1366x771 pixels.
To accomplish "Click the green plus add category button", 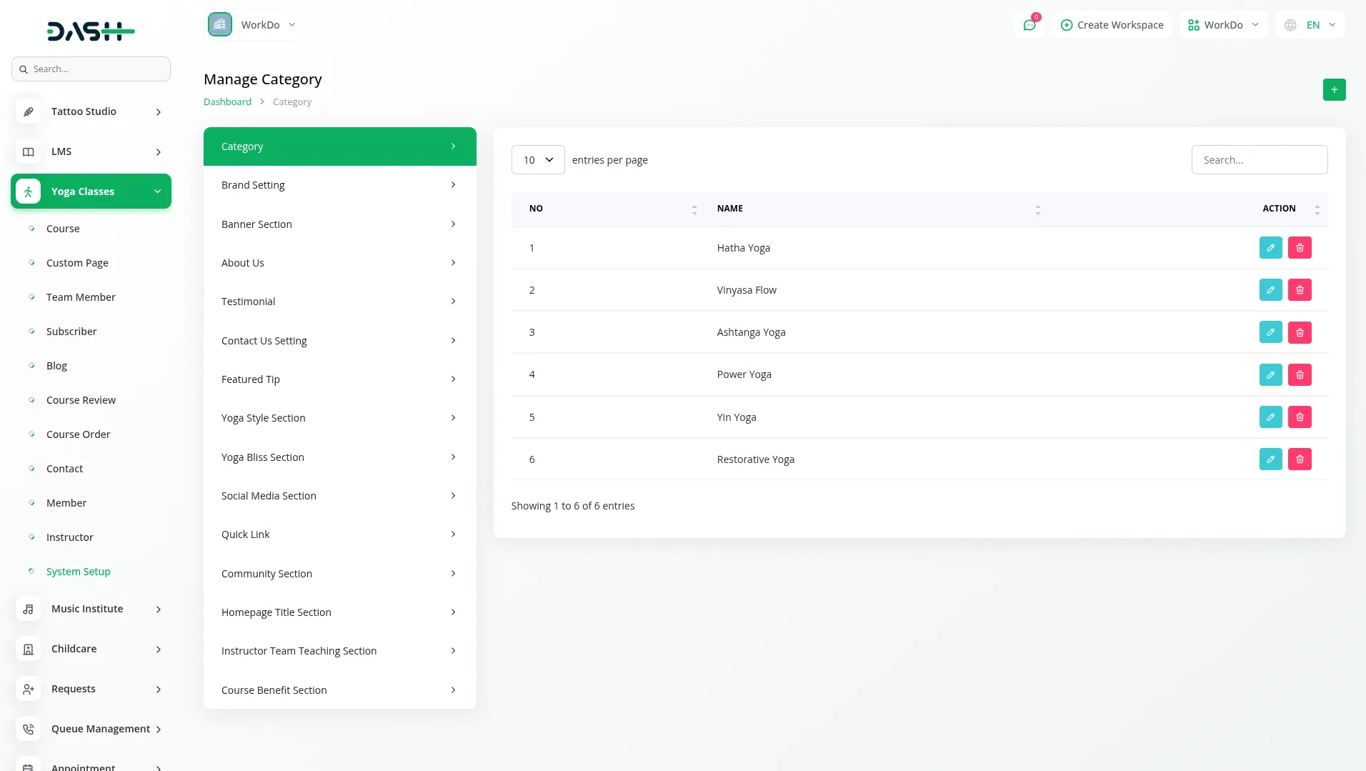I will coord(1334,90).
